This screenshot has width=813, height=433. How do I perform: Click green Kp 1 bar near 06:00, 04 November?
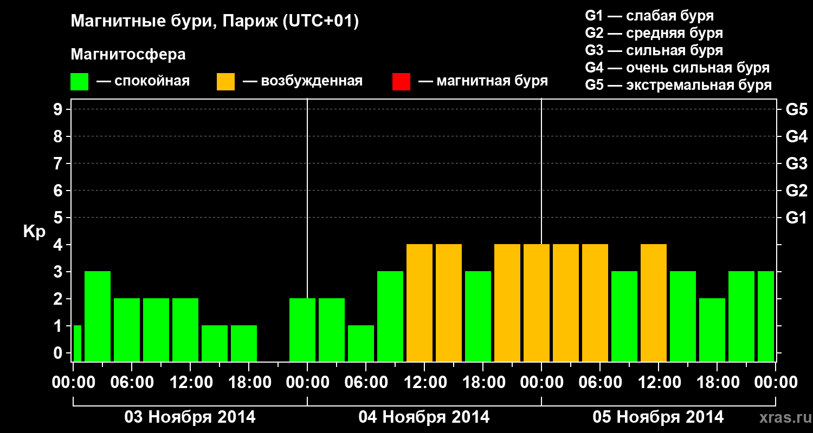(x=361, y=343)
